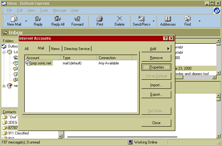Open the Add submenu button

[156, 49]
